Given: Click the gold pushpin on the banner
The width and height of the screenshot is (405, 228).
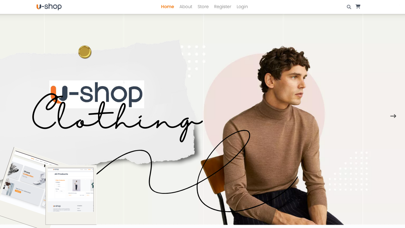Looking at the screenshot, I should pos(85,52).
